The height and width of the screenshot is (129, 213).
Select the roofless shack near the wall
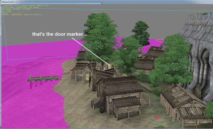click(185, 105)
